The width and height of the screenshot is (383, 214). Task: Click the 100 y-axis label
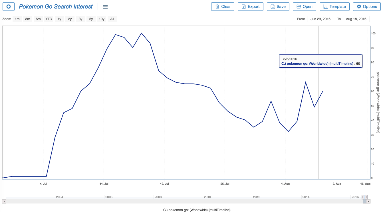coord(373,33)
